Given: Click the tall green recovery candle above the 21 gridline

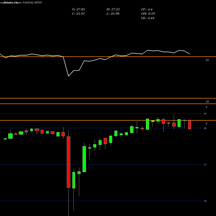Looking at the screenshot, I should click(84, 159).
